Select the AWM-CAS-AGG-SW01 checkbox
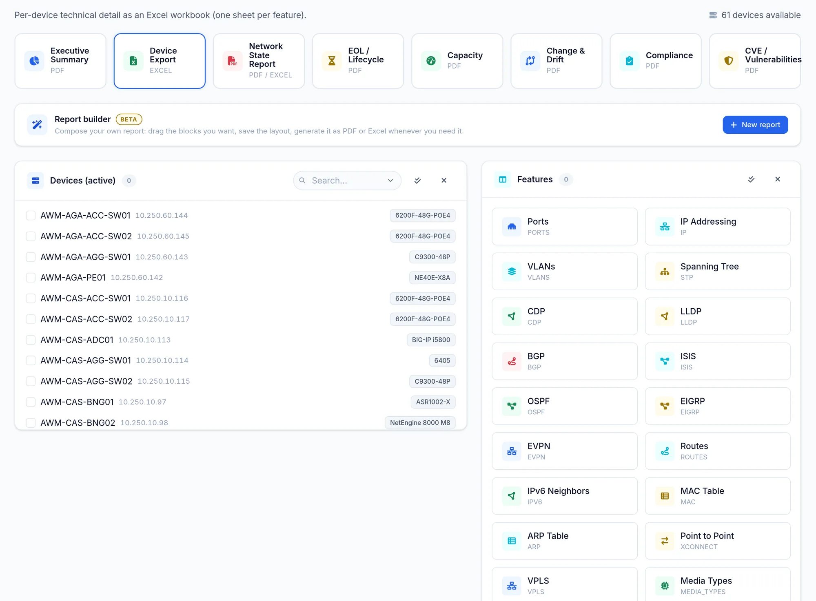Viewport: 816px width, 601px height. coord(31,360)
